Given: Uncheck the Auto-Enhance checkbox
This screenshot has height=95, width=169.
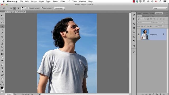Looking at the screenshot, I should pos(42,8).
